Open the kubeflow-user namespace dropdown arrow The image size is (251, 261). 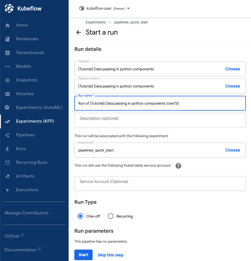pos(128,9)
